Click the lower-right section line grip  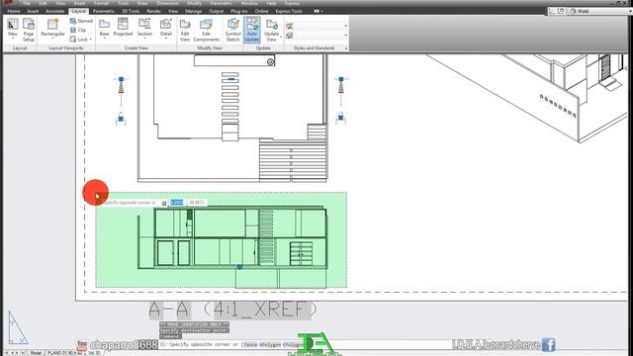click(x=340, y=118)
